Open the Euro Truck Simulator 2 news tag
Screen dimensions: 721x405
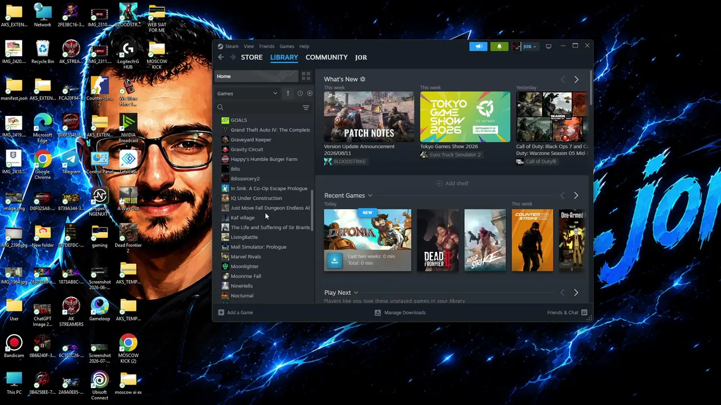tap(450, 155)
